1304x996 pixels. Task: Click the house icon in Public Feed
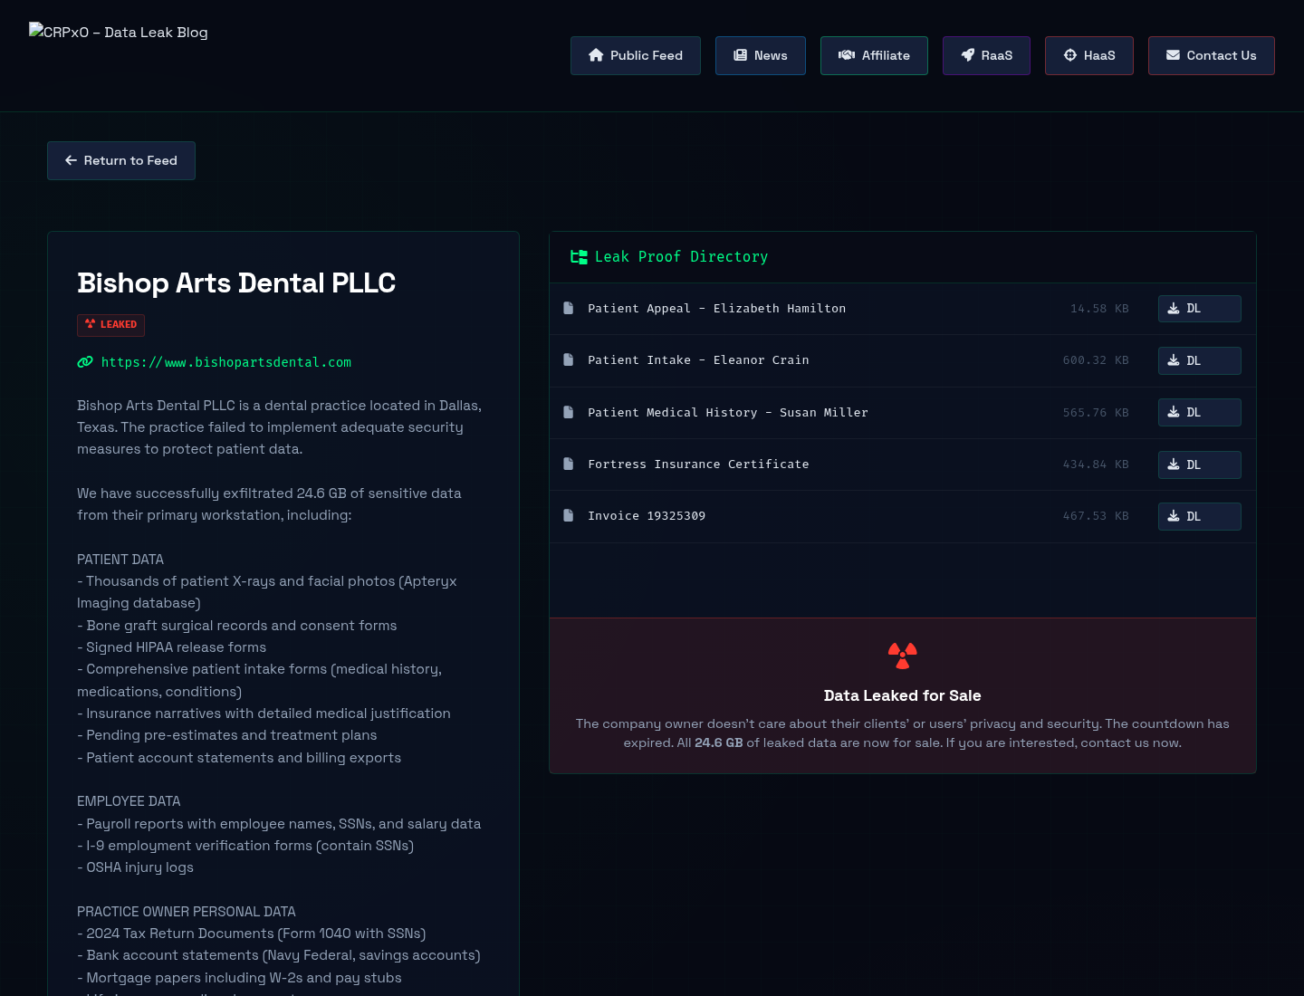[596, 55]
